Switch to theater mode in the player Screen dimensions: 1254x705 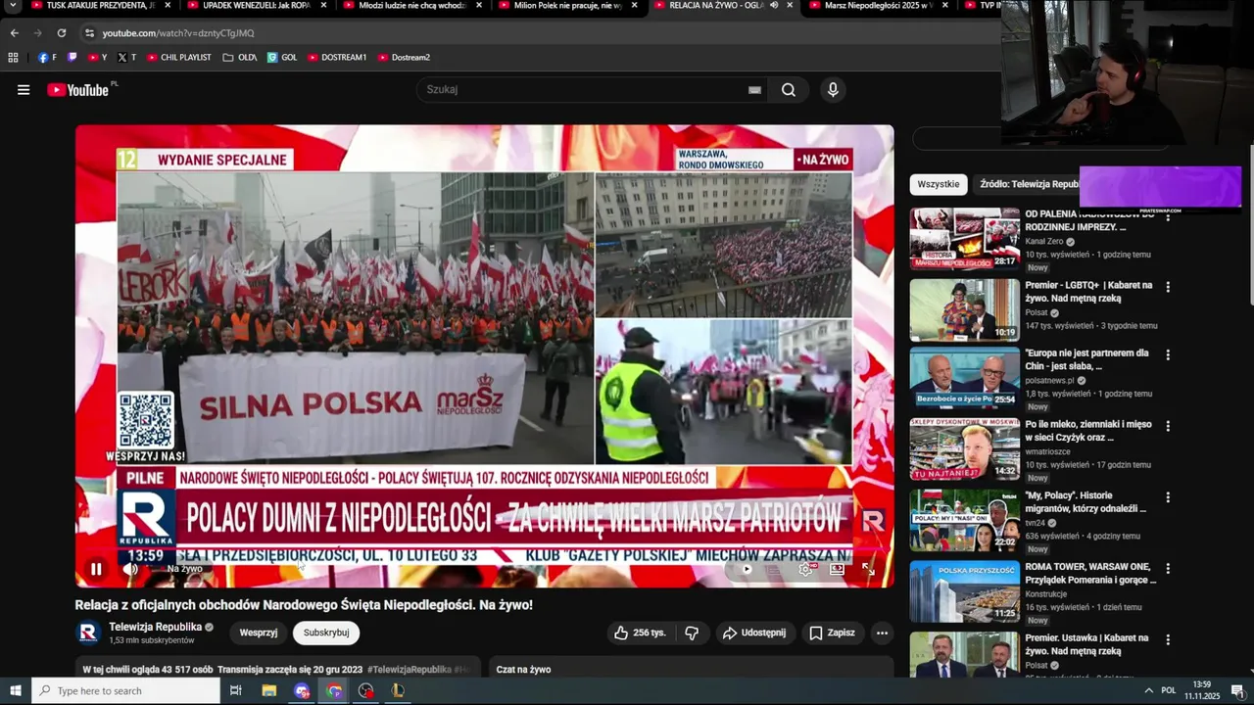pyautogui.click(x=837, y=569)
